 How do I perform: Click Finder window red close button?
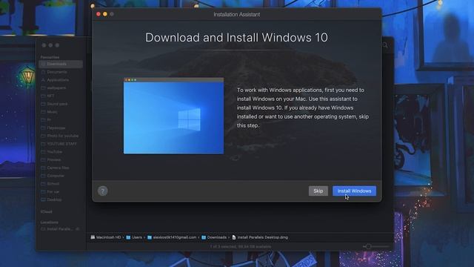coord(44,45)
